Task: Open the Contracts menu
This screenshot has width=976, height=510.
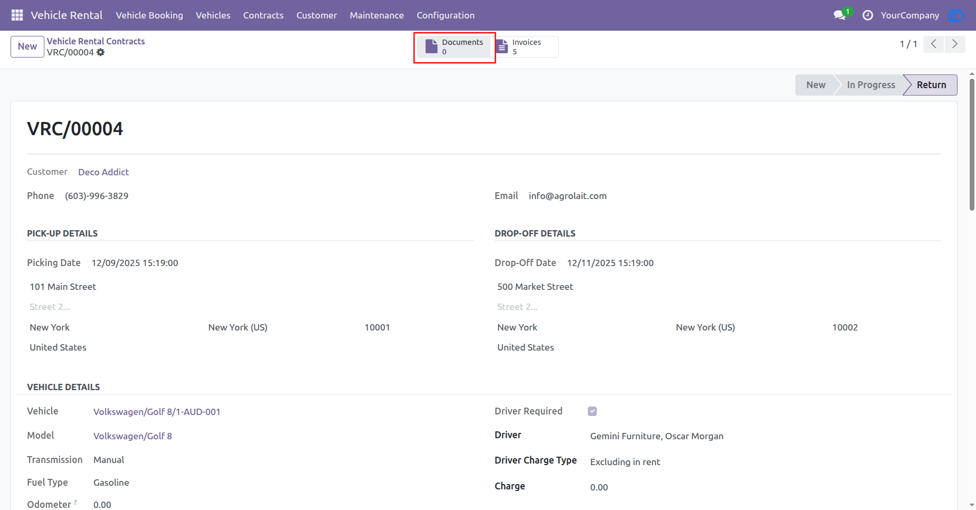Action: (x=263, y=15)
